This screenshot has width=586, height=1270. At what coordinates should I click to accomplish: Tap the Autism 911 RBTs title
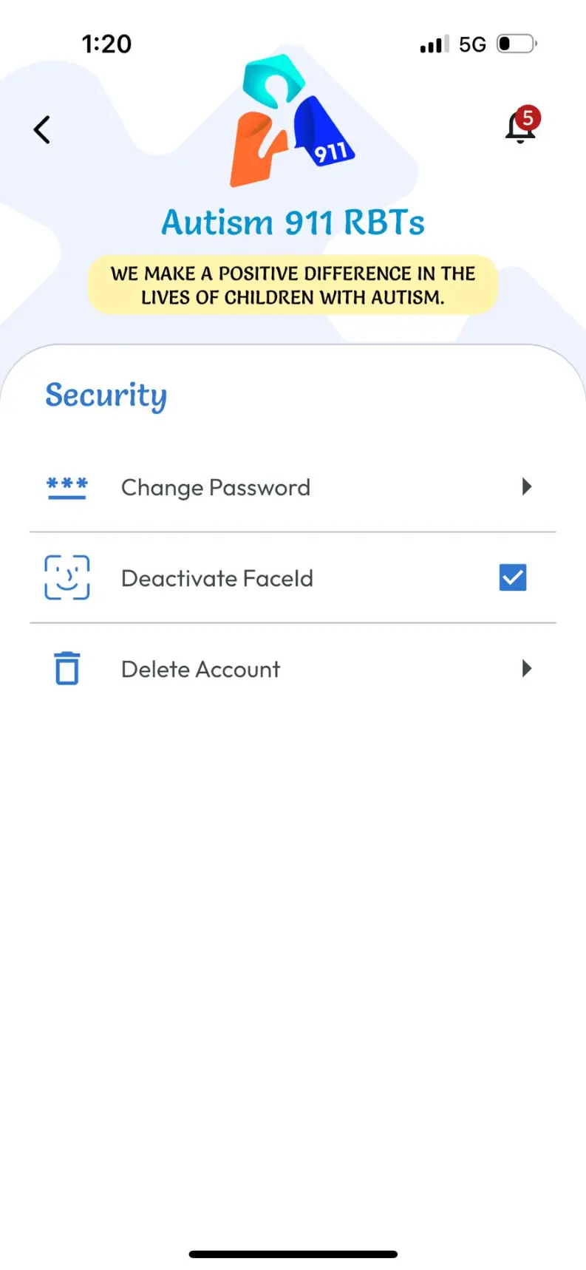293,223
